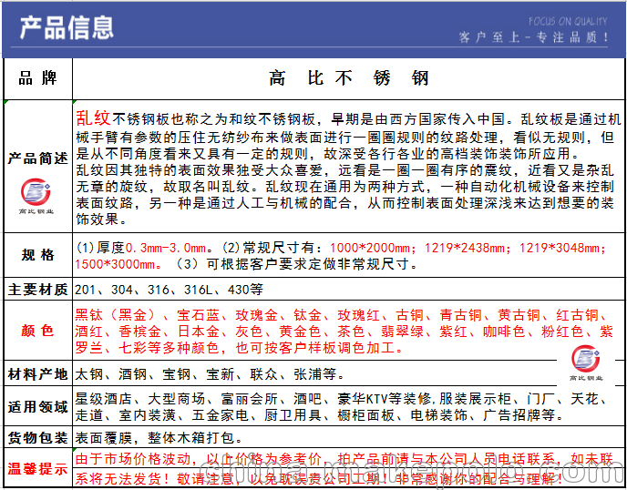Click the 高比钢业 logo under 产品简述
The height and width of the screenshot is (490, 627).
coord(36,196)
